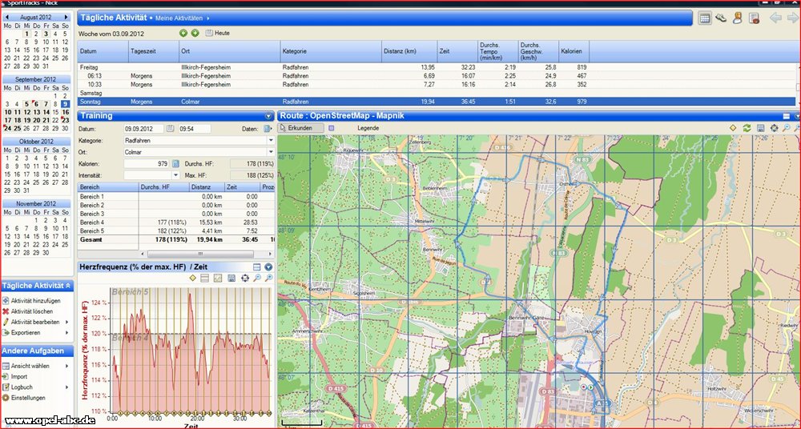Open the daily activity calendar view icon

[x=705, y=18]
